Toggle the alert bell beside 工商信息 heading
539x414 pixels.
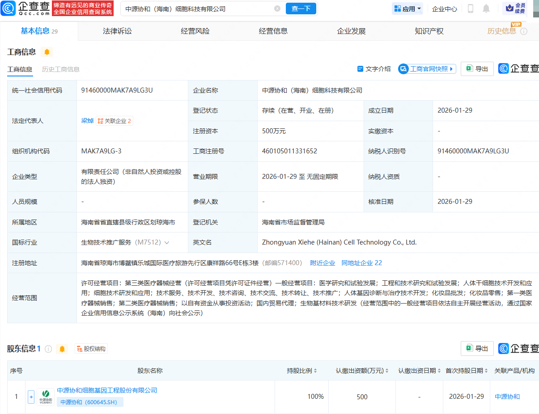click(47, 52)
